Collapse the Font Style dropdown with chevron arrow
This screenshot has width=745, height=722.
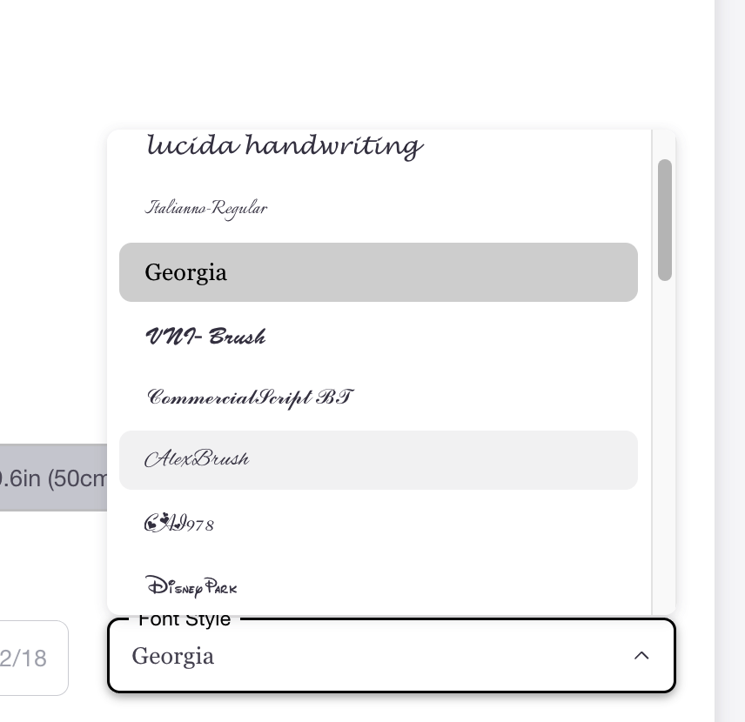pyautogui.click(x=641, y=656)
